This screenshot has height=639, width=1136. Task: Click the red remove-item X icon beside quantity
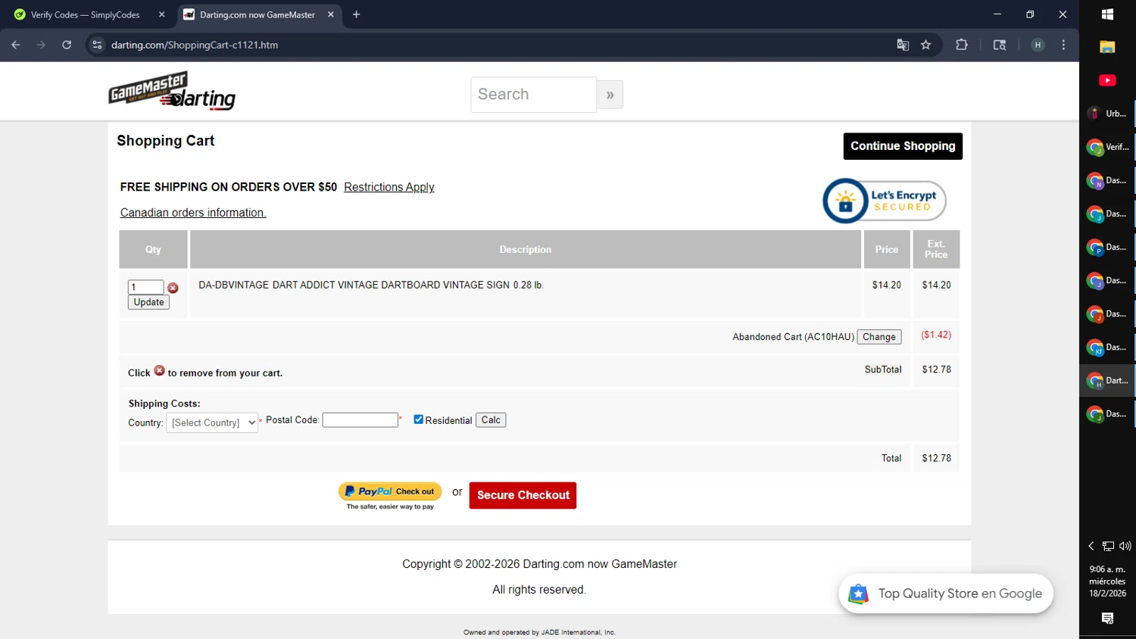tap(173, 288)
